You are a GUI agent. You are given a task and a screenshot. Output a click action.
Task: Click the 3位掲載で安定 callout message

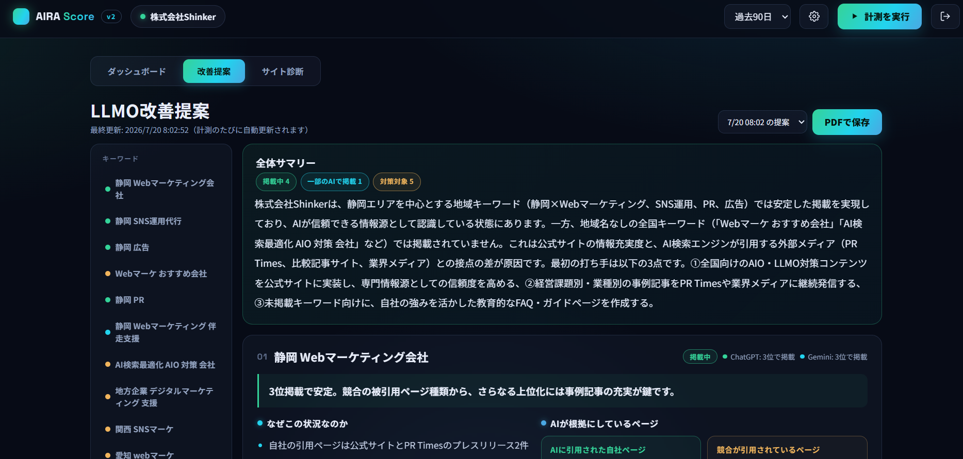[562, 391]
